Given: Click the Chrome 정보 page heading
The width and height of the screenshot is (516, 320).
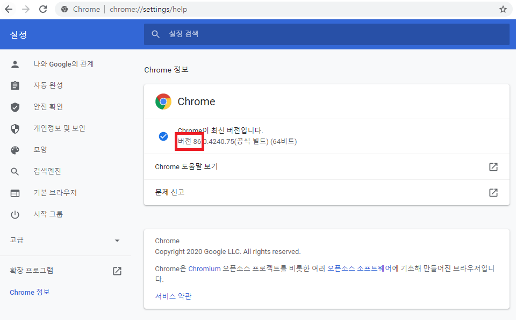Looking at the screenshot, I should tap(166, 70).
